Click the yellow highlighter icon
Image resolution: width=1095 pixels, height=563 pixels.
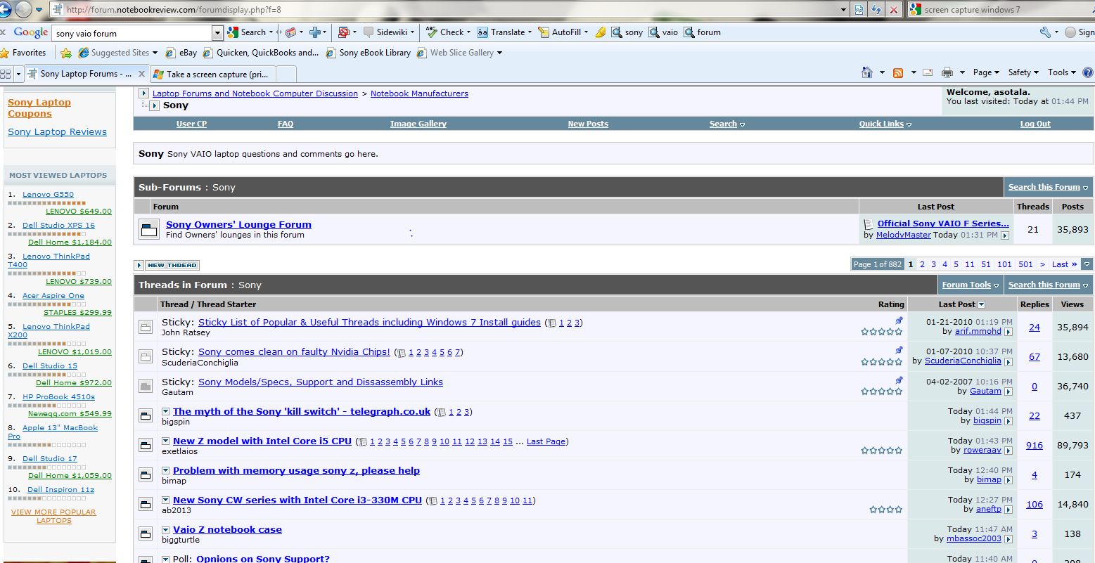coord(600,32)
